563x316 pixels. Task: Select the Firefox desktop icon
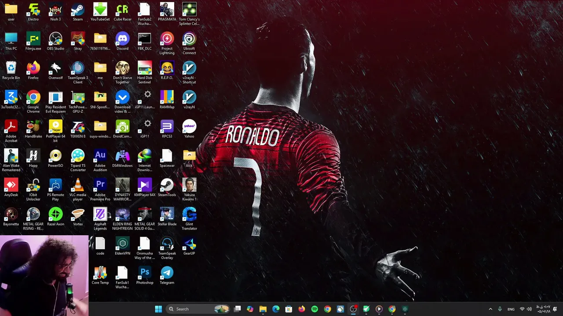point(33,71)
